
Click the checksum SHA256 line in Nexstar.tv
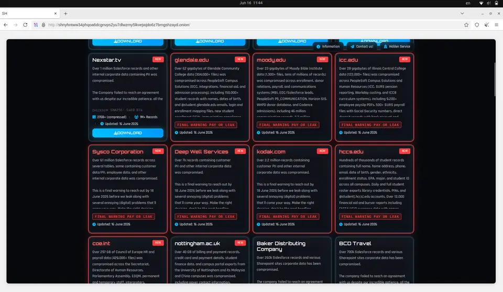click(x=117, y=110)
